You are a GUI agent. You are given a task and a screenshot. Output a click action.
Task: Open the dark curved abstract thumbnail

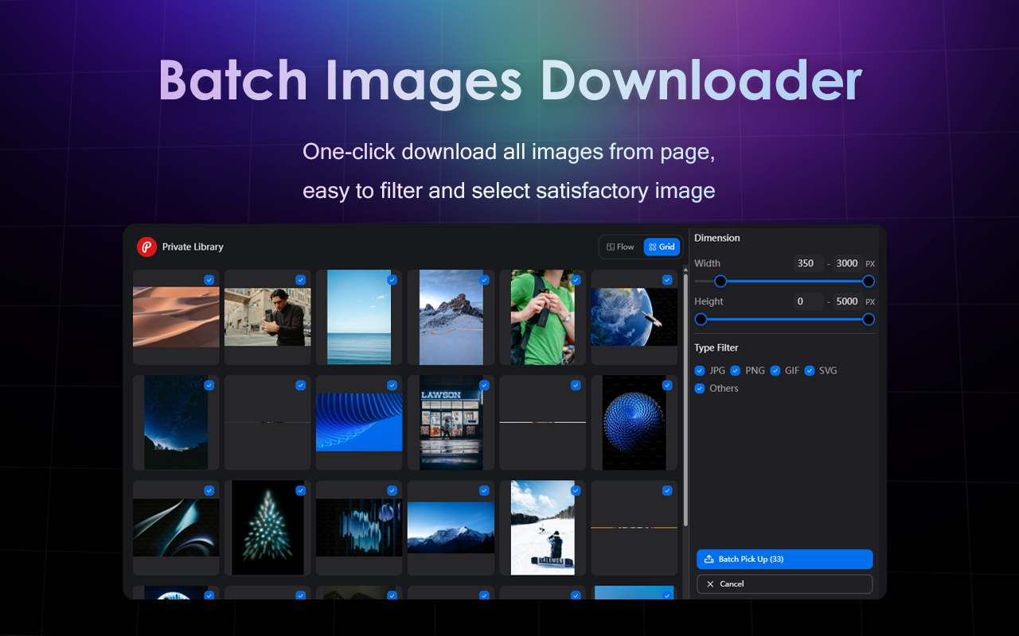click(176, 528)
